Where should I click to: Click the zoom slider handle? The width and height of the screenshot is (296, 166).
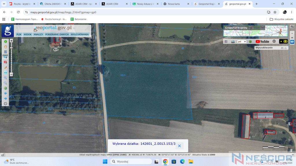[x=11, y=48]
